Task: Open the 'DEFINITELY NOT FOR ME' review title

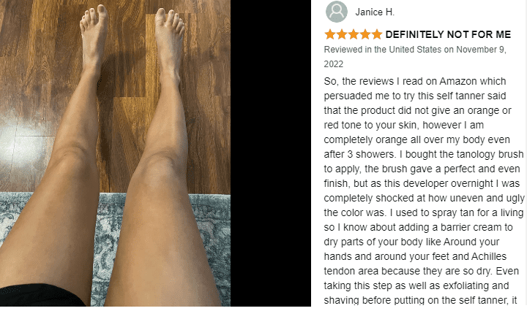Action: coord(448,34)
